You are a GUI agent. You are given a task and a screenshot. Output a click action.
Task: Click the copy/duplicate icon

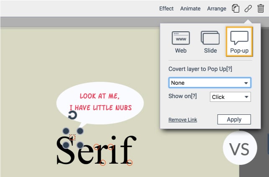236,8
